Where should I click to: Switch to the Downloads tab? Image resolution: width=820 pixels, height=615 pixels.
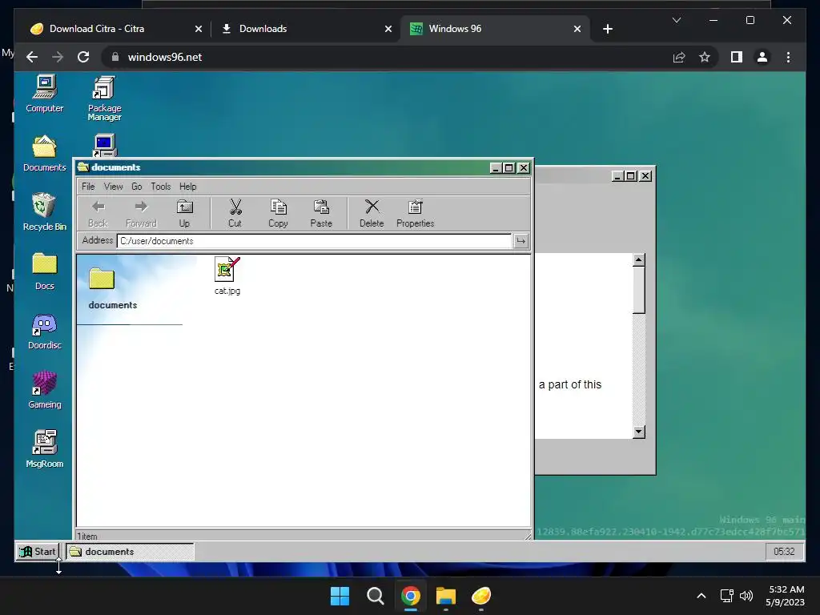coord(307,29)
